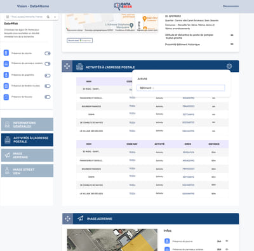Viewport: 254px width, 251px height.
Task: Go to the Image Aérienne sidebar tab
Action: tap(27, 155)
